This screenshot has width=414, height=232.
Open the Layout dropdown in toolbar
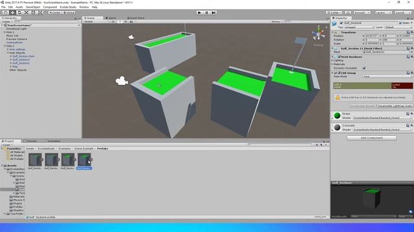click(402, 13)
